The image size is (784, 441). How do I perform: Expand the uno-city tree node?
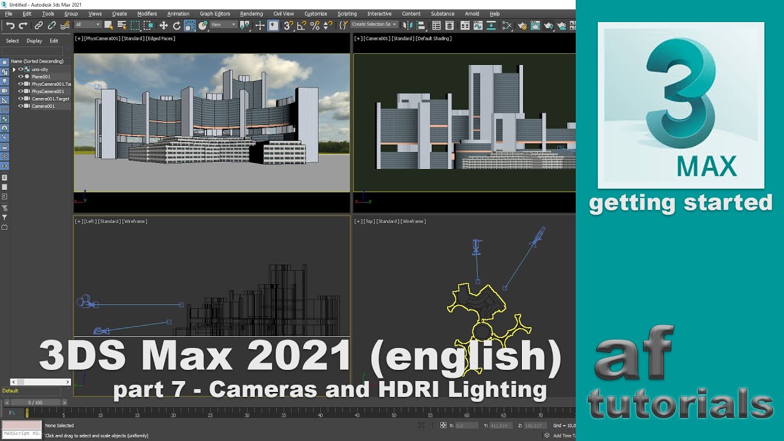(x=14, y=70)
